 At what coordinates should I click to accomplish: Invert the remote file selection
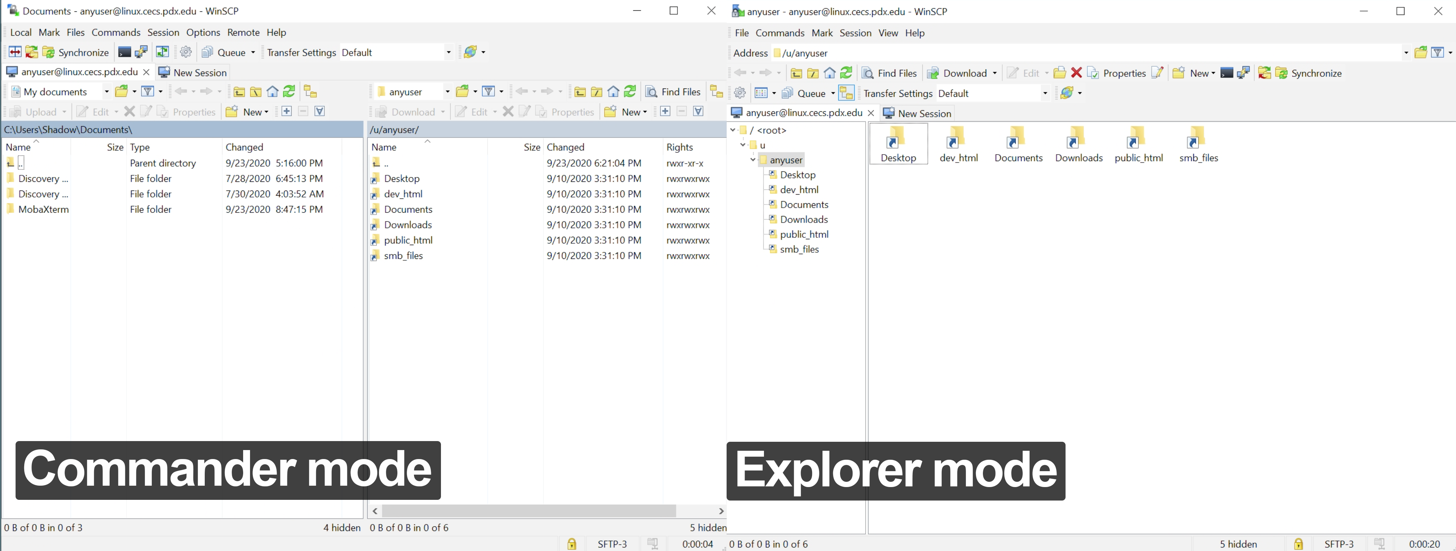pyautogui.click(x=699, y=111)
